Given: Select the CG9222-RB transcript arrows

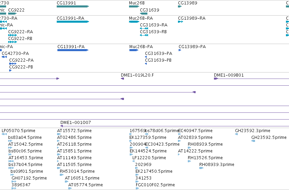Looking at the screenshot, I should 13,42.
